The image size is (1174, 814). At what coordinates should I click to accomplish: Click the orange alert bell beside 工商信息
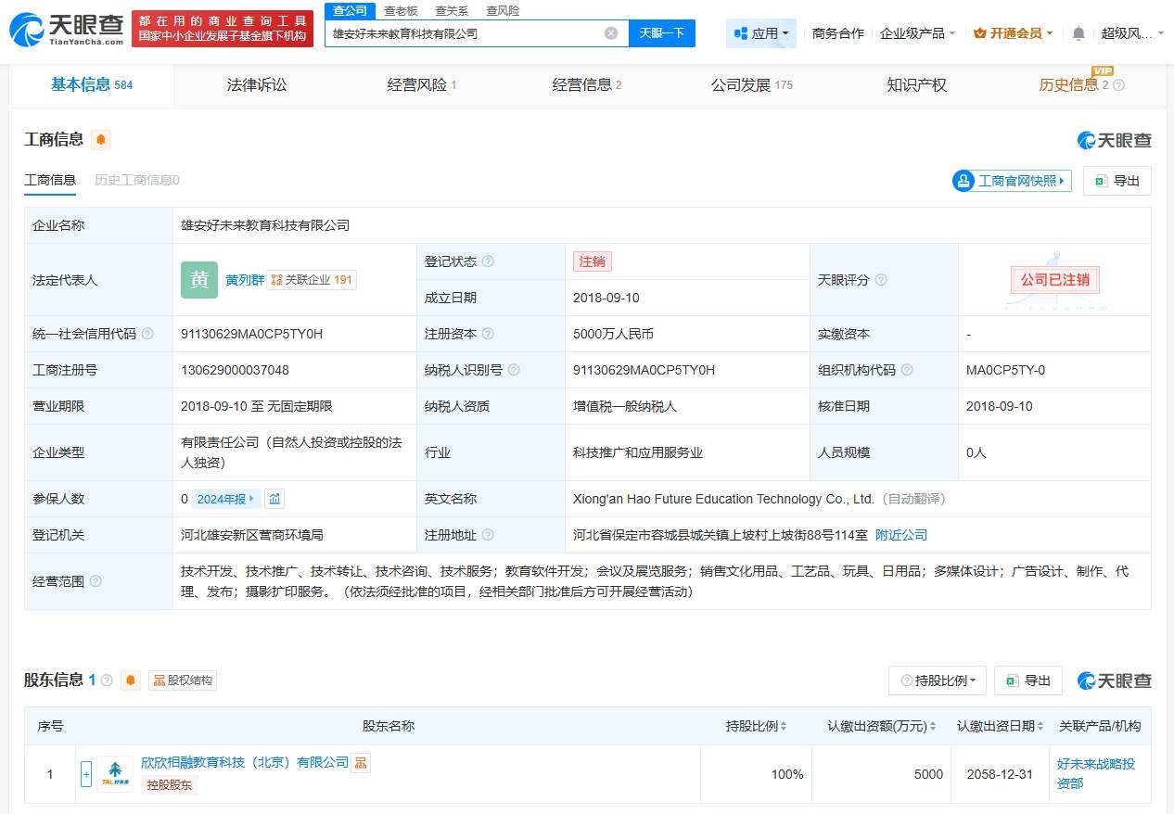coord(101,140)
